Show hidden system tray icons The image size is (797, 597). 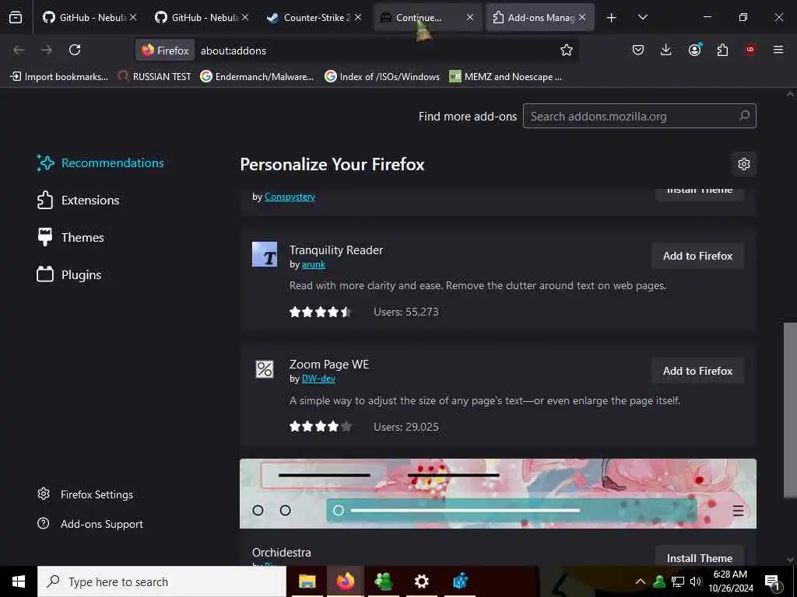coord(641,581)
